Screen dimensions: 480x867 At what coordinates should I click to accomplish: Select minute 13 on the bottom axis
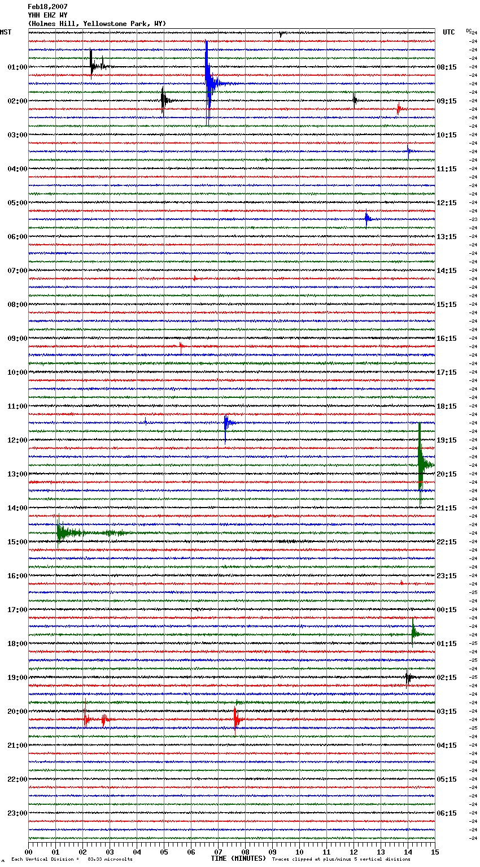(381, 852)
